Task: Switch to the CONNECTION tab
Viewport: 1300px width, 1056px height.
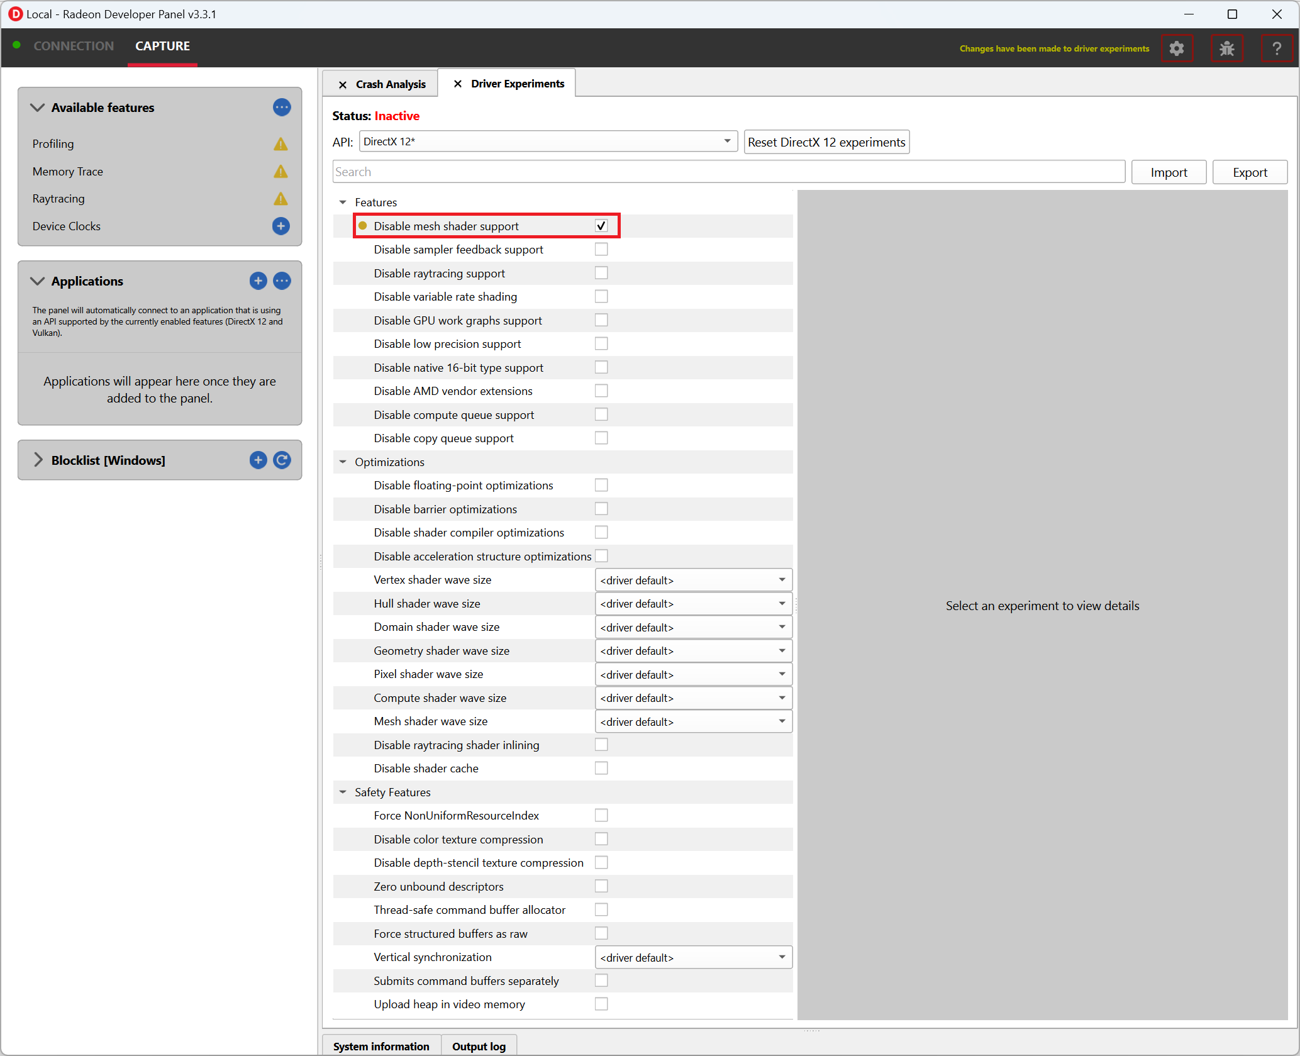Action: point(74,46)
